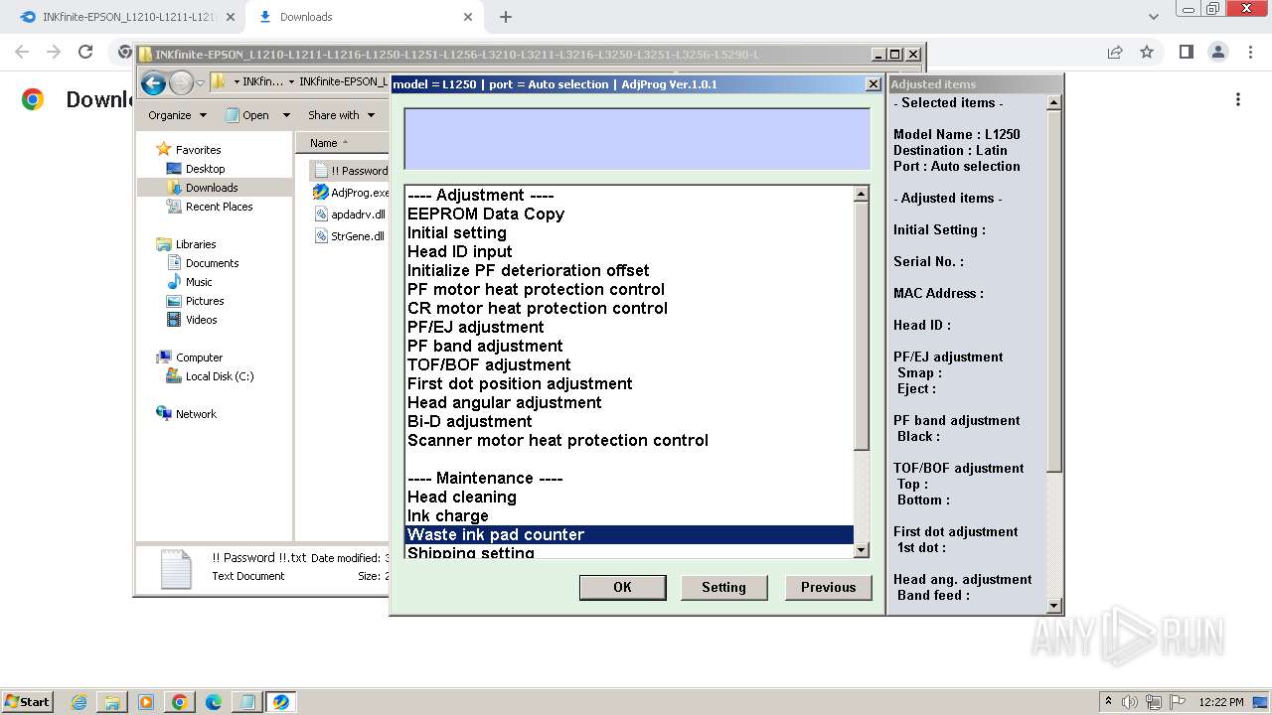Click OK in the AdjProg dialog

[622, 587]
